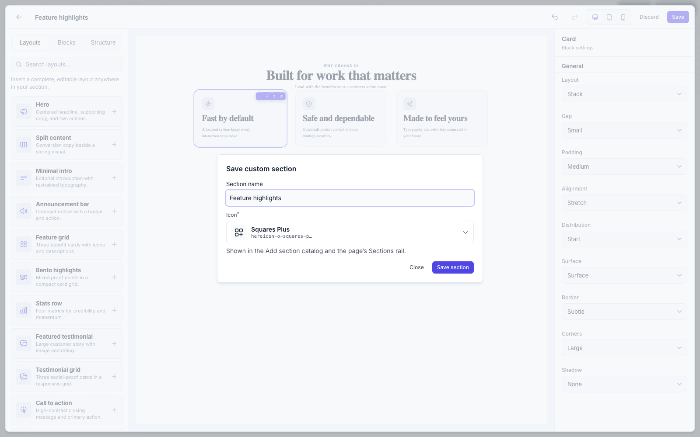
Task: Switch to mobile preview mode
Action: click(x=623, y=17)
